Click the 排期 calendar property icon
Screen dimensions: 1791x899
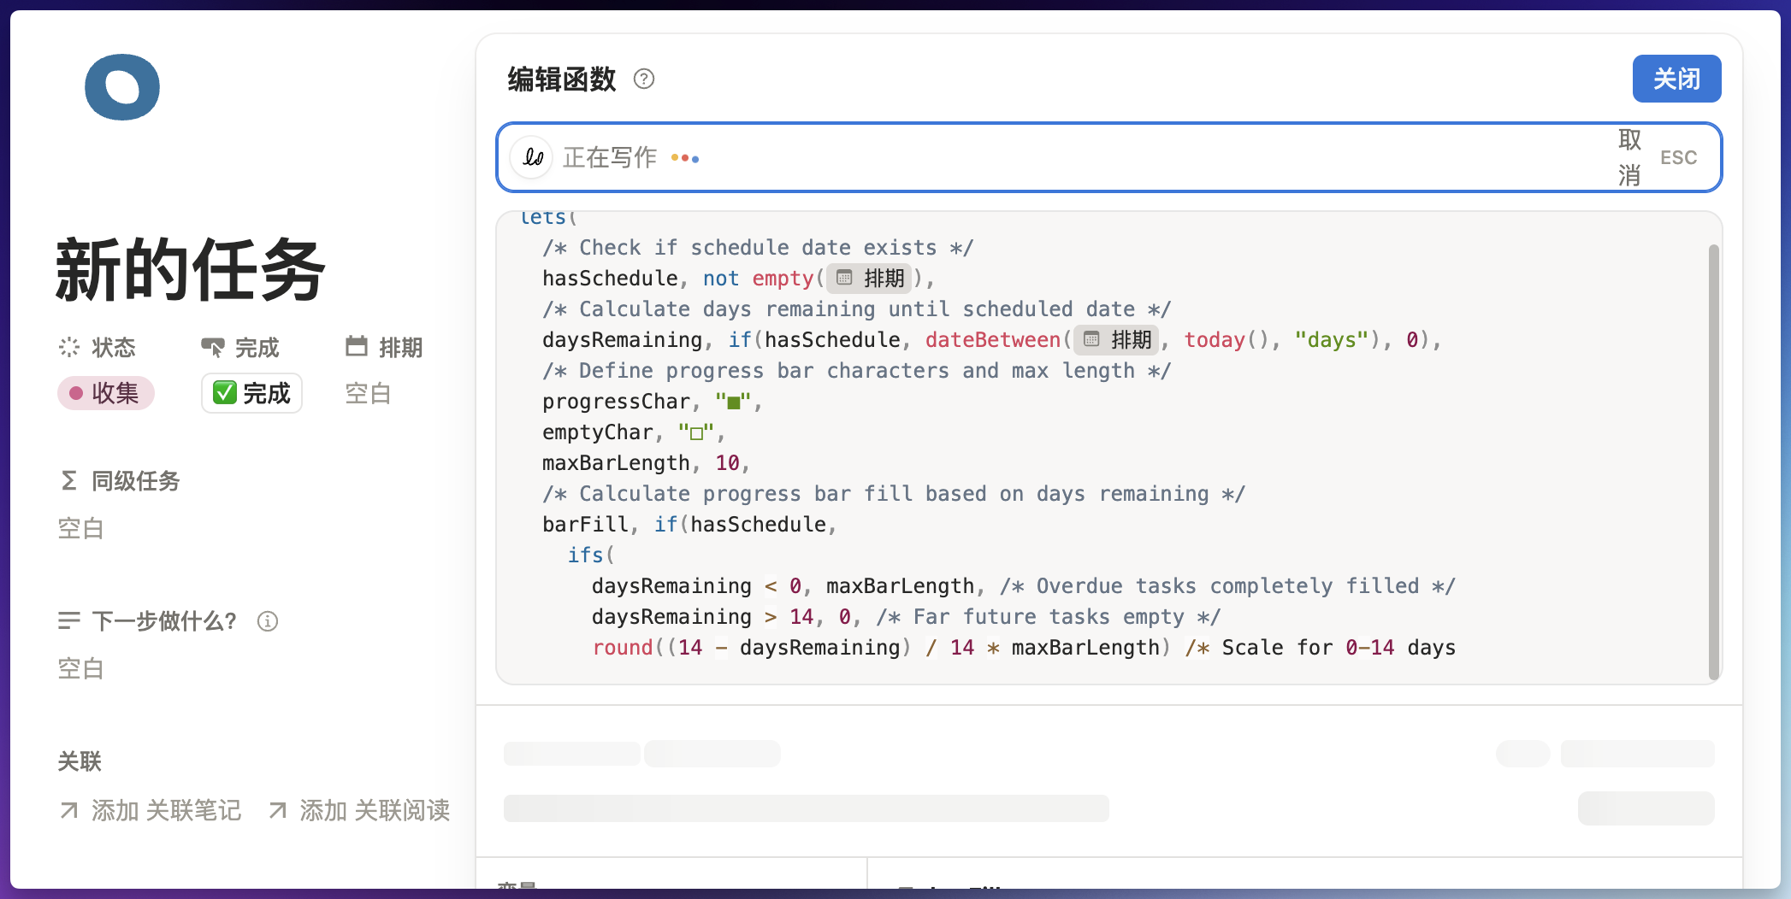(x=356, y=346)
